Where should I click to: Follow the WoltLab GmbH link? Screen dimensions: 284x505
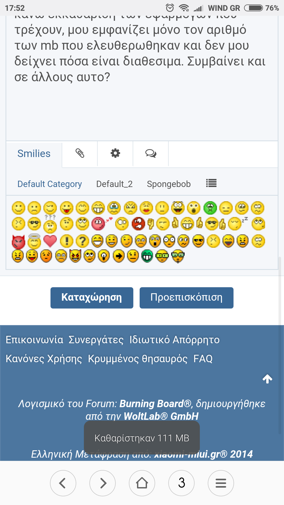pyautogui.click(x=161, y=416)
